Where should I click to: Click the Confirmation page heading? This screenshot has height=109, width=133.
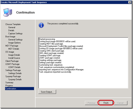point(25,13)
